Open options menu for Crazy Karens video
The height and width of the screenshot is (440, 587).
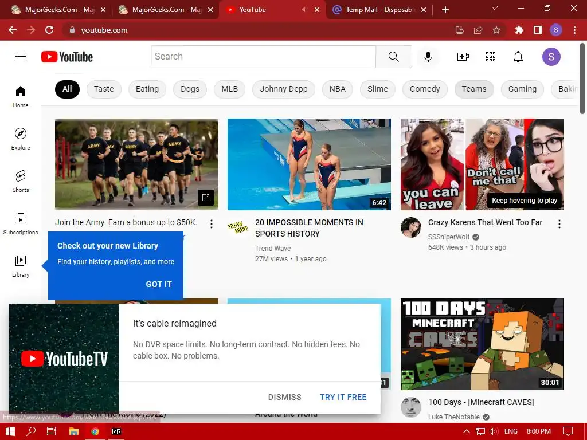click(559, 224)
